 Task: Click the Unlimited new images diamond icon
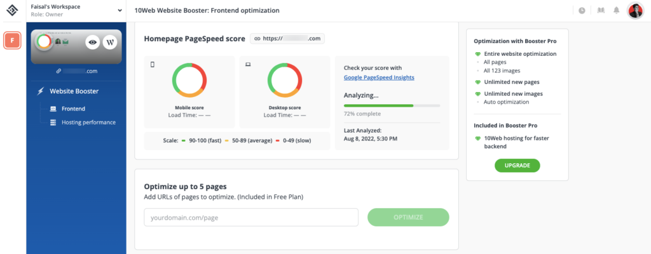478,94
